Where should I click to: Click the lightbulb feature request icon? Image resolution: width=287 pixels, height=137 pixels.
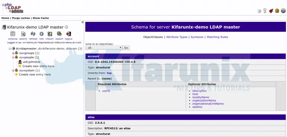[x=265, y=11]
